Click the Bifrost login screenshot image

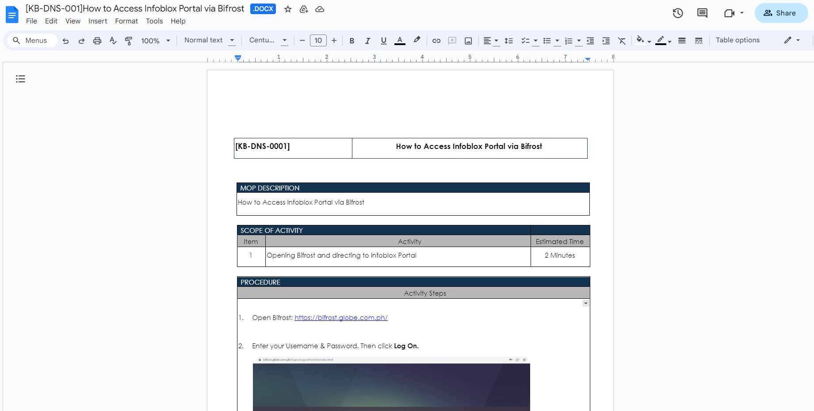[x=391, y=384]
